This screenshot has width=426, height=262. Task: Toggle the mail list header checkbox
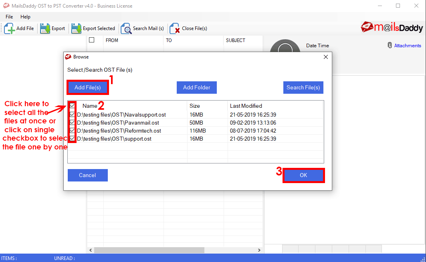[x=91, y=40]
